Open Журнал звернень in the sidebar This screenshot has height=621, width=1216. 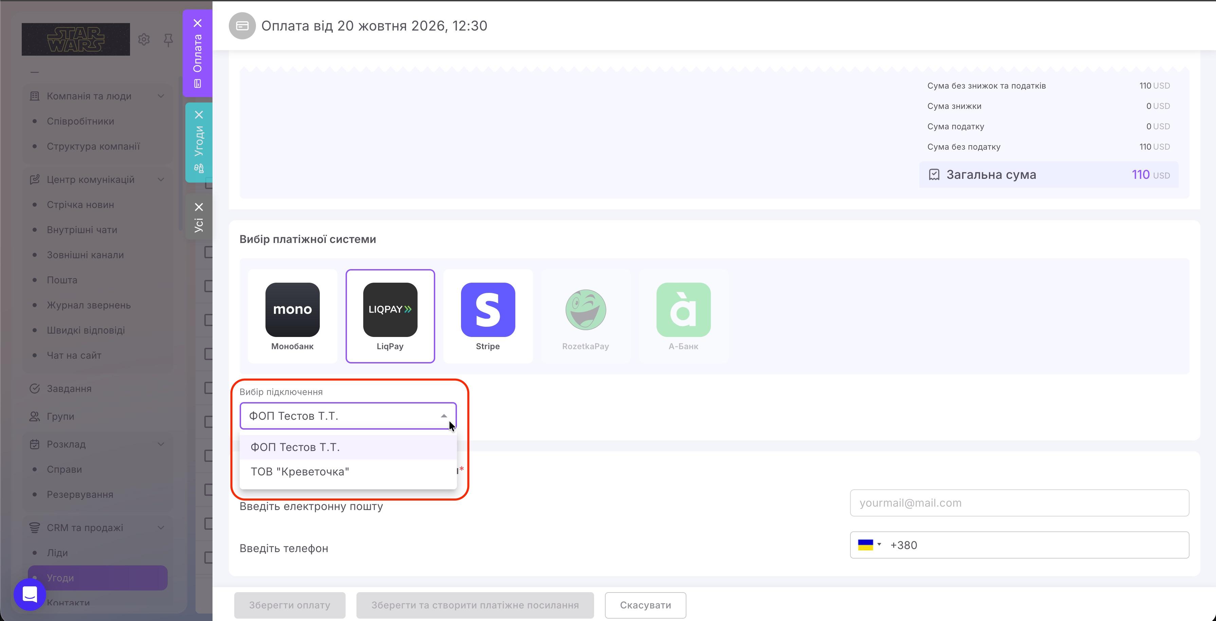pos(89,305)
